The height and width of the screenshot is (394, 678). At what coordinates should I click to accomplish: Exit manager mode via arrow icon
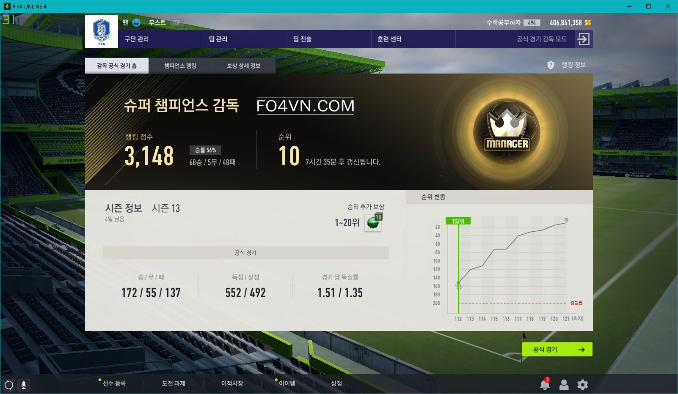tap(583, 39)
